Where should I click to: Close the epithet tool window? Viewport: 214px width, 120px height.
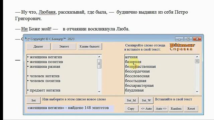coord(197,39)
